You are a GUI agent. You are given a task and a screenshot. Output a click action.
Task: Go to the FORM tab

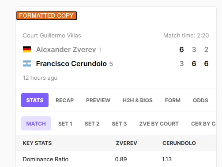coord(173,100)
